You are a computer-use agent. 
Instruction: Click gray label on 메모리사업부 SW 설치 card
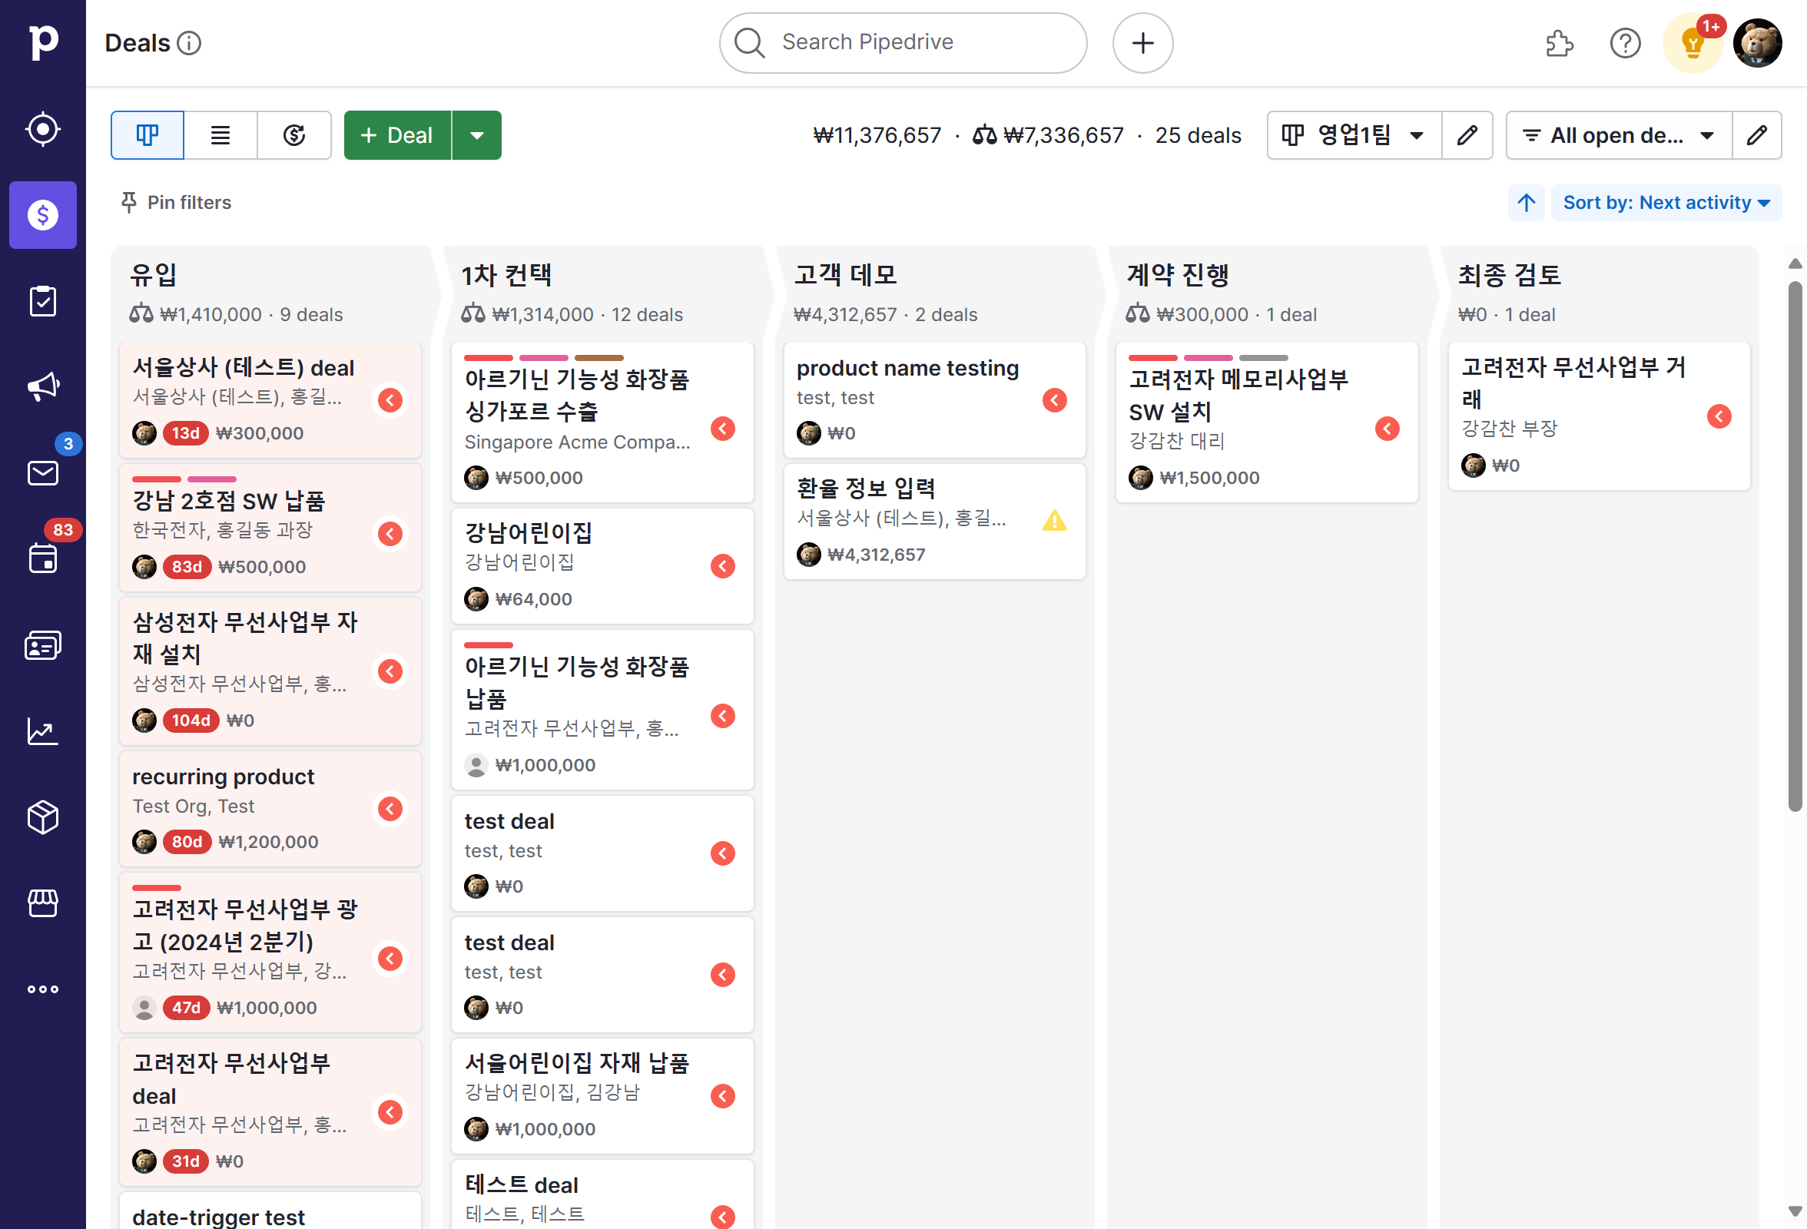coord(1264,359)
